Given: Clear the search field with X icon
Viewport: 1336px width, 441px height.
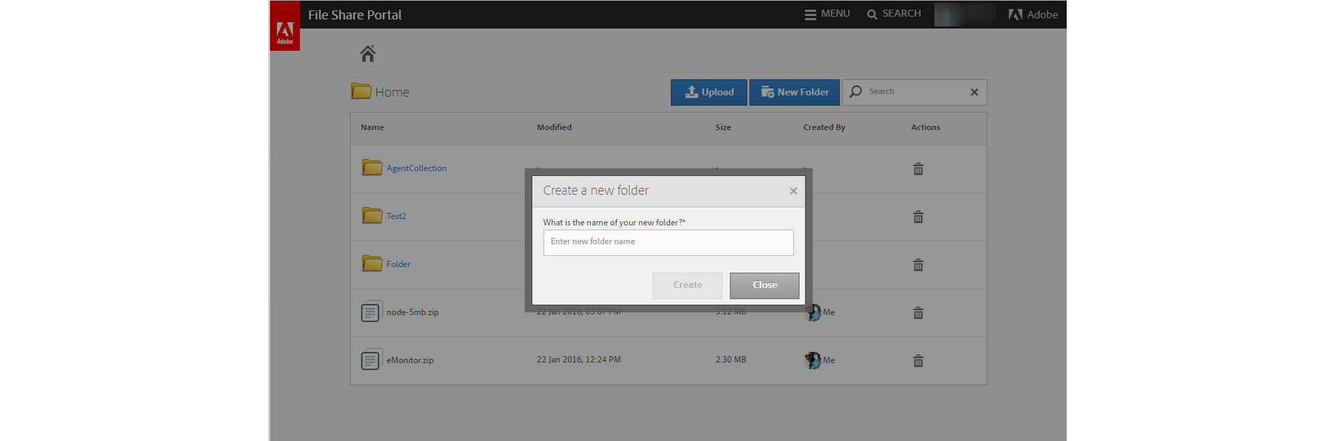Looking at the screenshot, I should (x=974, y=92).
